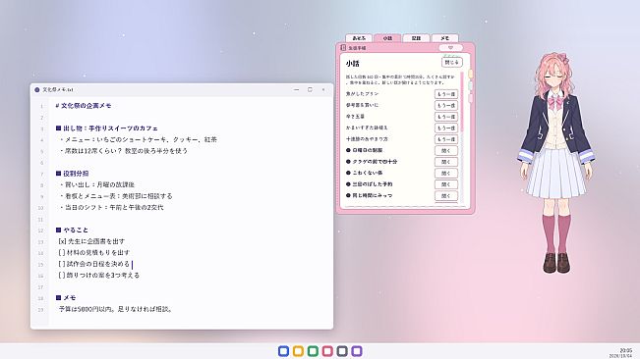The width and height of the screenshot is (640, 359).
Task: Click the story title 焦がしたプリン
Action: pos(362,94)
